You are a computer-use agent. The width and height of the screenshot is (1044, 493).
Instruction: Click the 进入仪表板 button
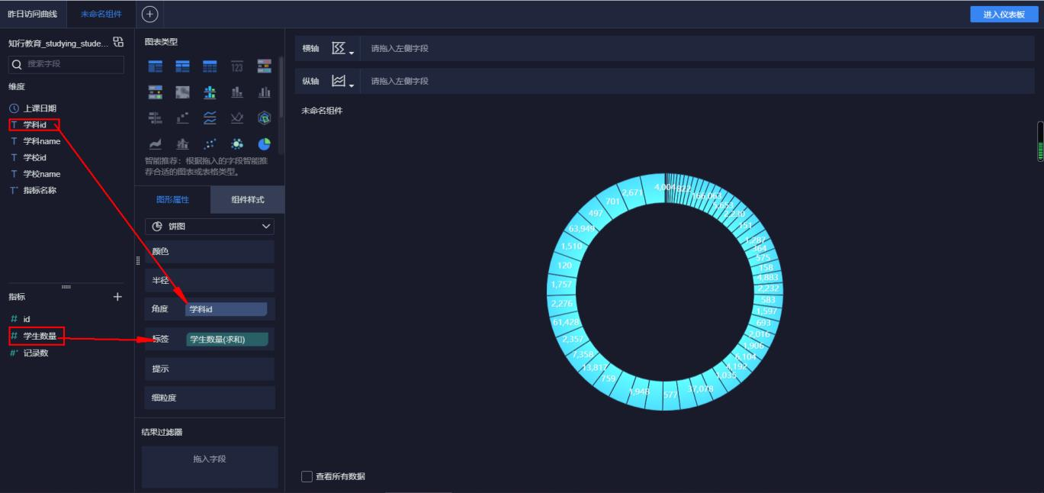[1005, 14]
